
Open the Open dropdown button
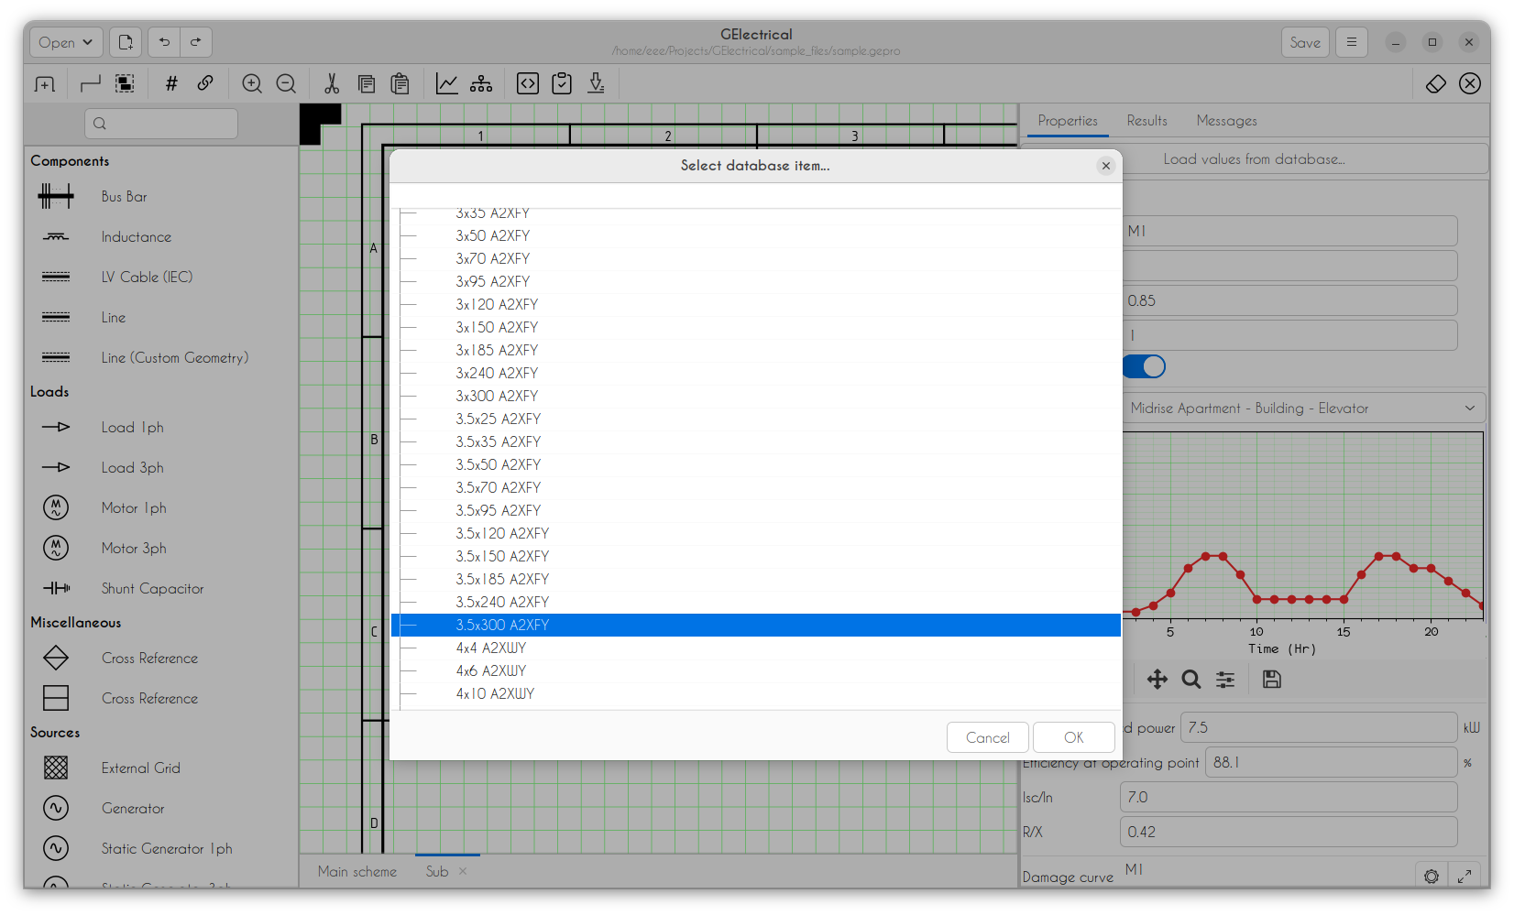tap(66, 42)
